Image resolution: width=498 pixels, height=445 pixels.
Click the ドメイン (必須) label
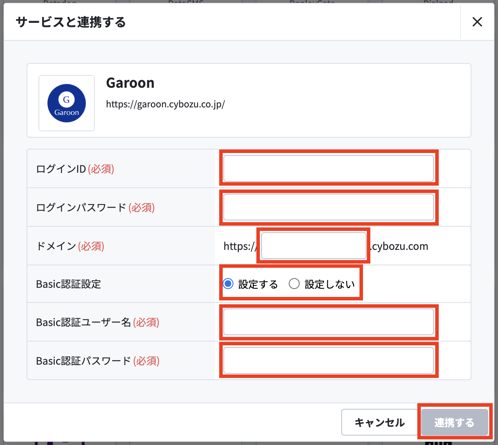pos(70,246)
